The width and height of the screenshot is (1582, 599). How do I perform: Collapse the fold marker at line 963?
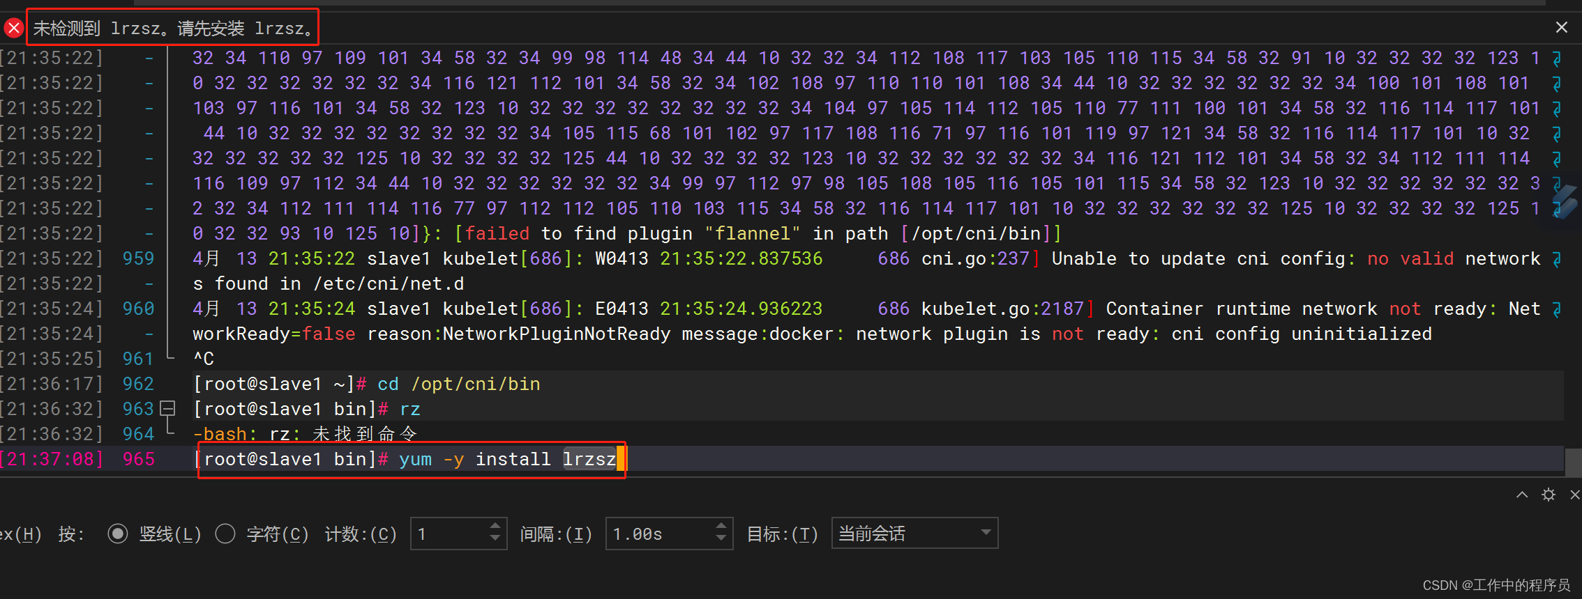coord(167,409)
